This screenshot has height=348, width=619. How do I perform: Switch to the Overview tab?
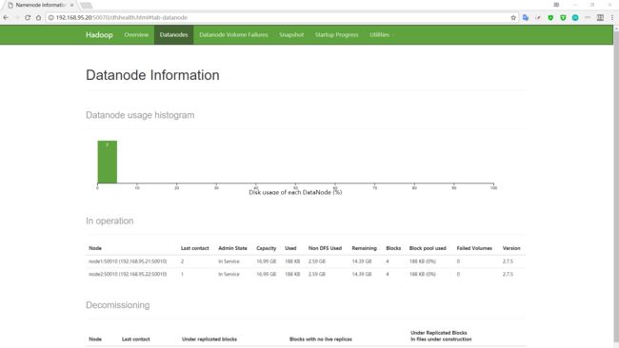point(136,34)
